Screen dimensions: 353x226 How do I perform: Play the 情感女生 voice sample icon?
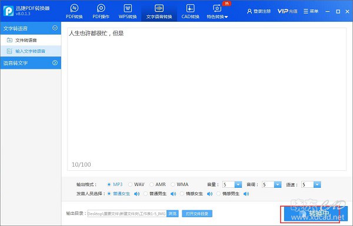click(x=209, y=194)
